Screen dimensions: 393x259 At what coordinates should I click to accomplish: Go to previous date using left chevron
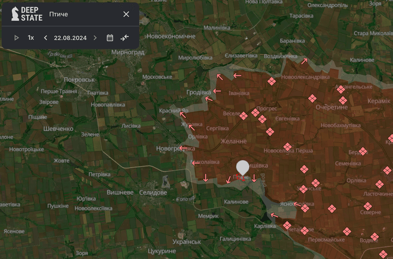coord(46,38)
